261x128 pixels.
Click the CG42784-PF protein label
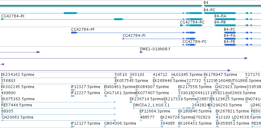click(x=83, y=30)
